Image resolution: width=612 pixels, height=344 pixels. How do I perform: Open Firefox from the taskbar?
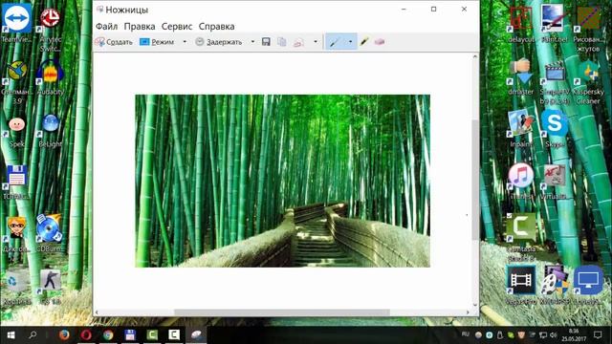64,335
